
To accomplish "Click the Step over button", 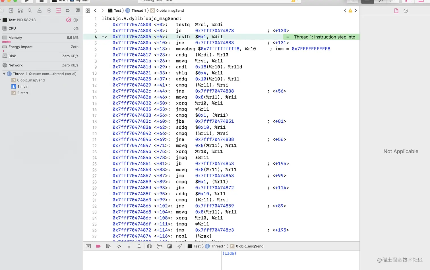I will pyautogui.click(x=119, y=246).
